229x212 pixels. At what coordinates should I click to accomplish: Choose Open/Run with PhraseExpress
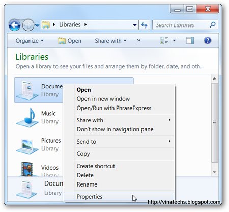pos(120,108)
